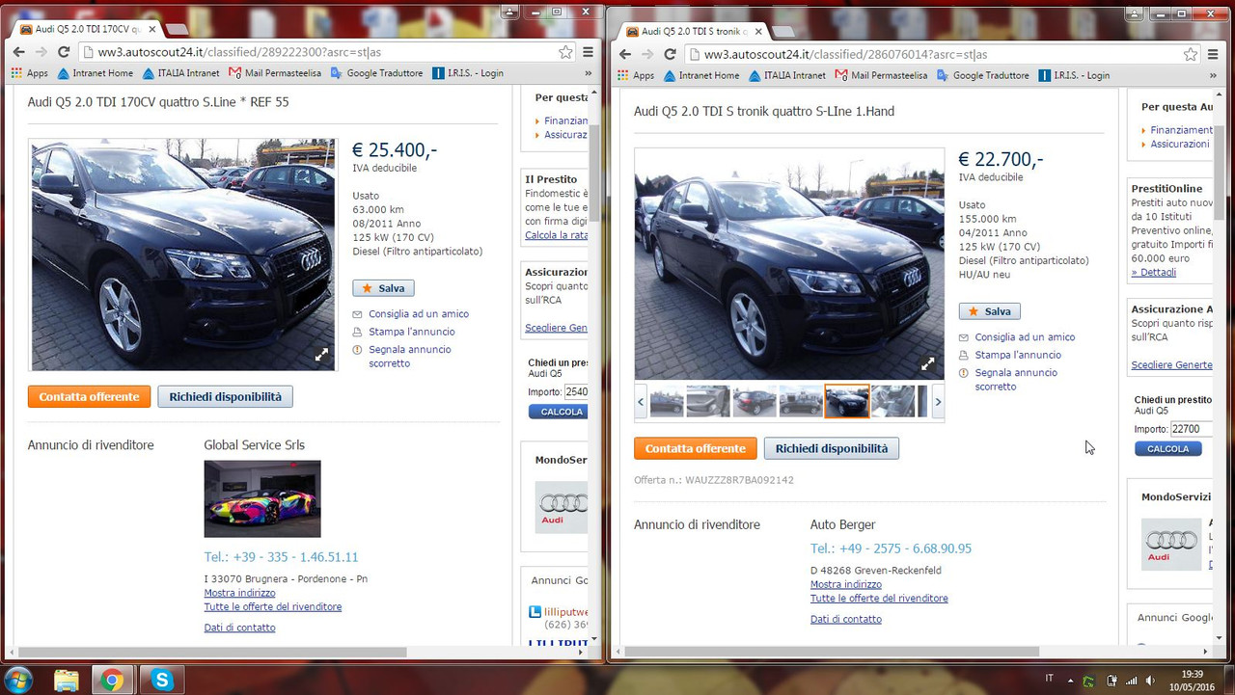Reload page in right browser window
1235x695 pixels.
(x=670, y=54)
